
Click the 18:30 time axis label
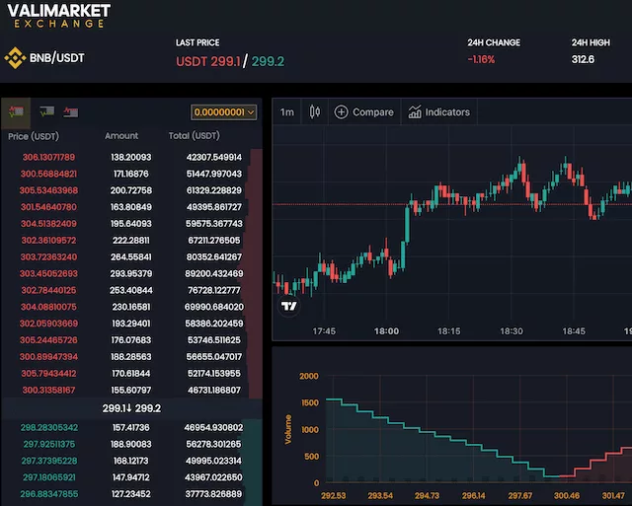point(512,331)
